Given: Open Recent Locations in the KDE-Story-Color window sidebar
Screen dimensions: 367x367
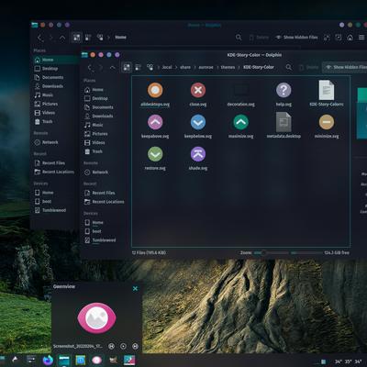Looking at the screenshot, I should pyautogui.click(x=104, y=202).
